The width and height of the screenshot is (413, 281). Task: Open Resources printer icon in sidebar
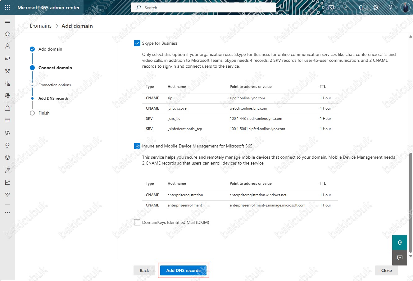pos(7,96)
